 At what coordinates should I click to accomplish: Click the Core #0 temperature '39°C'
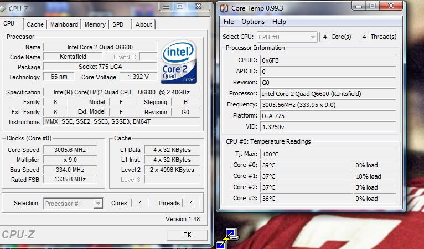coord(307,165)
